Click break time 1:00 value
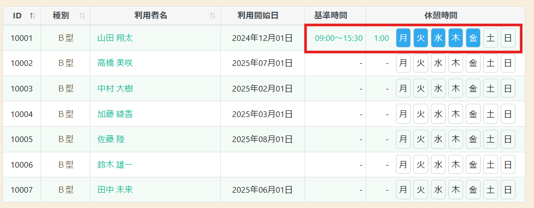Screen dimensions: 534x208 (x=382, y=38)
